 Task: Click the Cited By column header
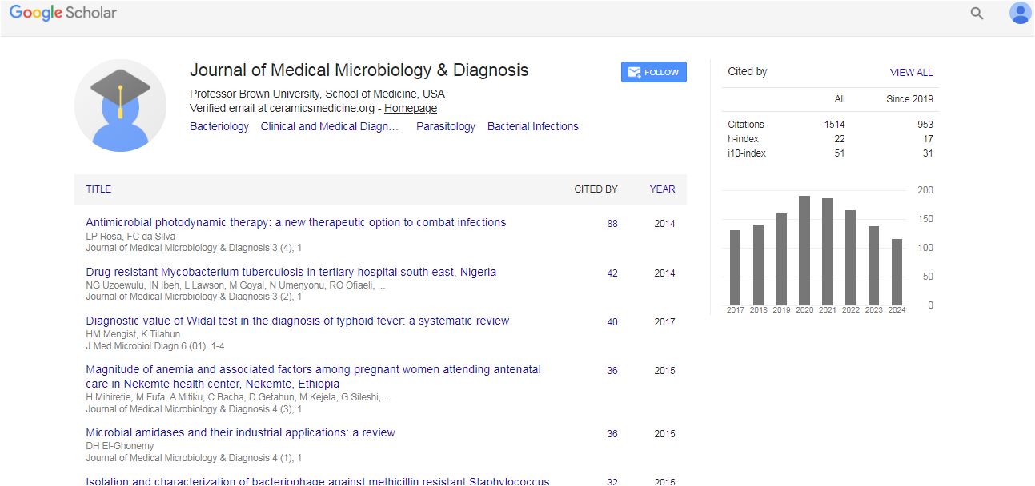coord(596,189)
